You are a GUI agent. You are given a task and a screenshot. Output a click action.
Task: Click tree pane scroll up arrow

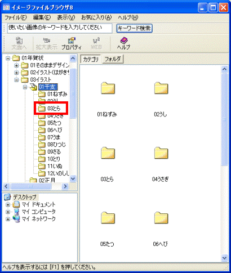73,59
